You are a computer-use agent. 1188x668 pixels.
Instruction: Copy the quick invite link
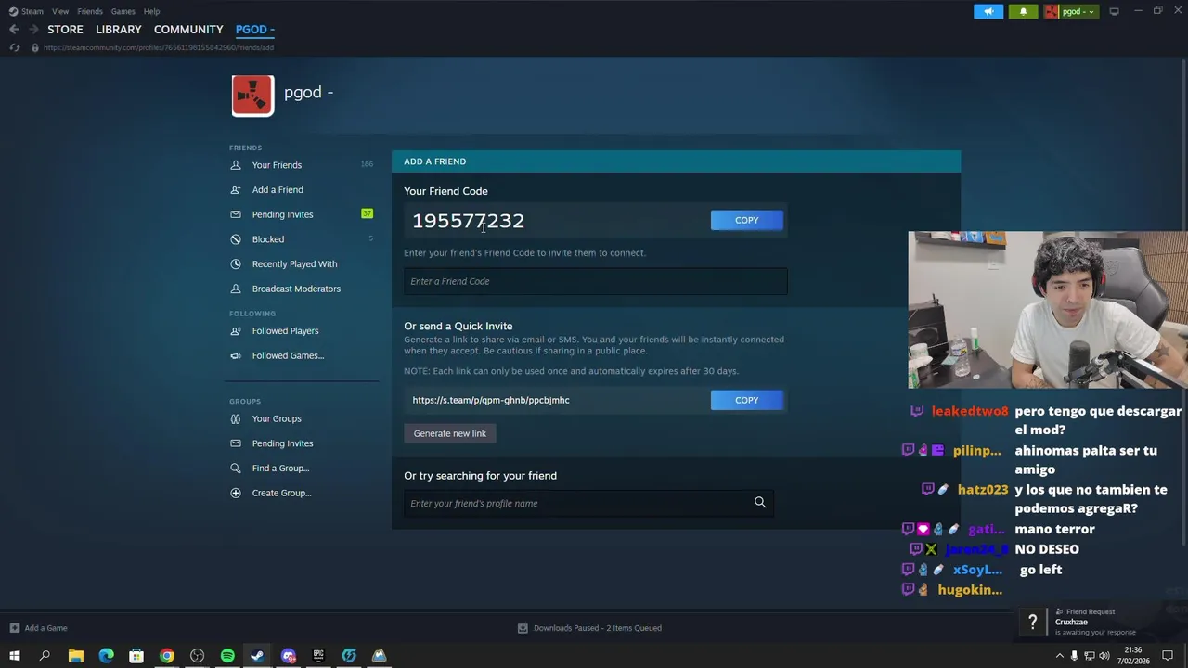(x=747, y=400)
